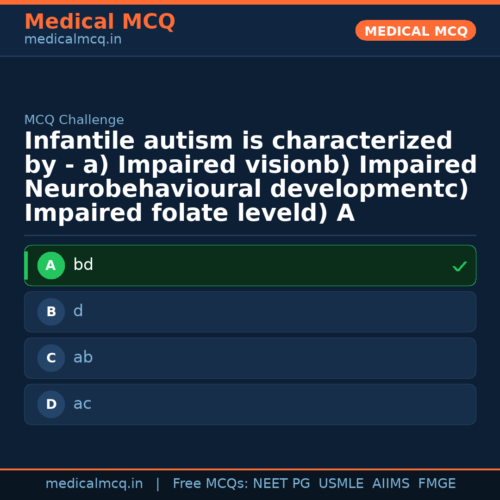Click AIIMS in the footer
Screen dimensions: 500x500
[391, 484]
